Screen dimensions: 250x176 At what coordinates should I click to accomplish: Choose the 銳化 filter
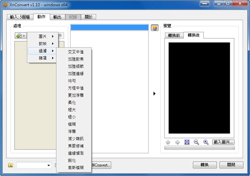point(72,160)
